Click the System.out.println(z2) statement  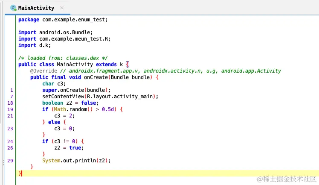pos(76,161)
